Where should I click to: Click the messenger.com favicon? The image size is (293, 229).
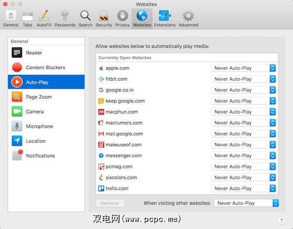101,156
